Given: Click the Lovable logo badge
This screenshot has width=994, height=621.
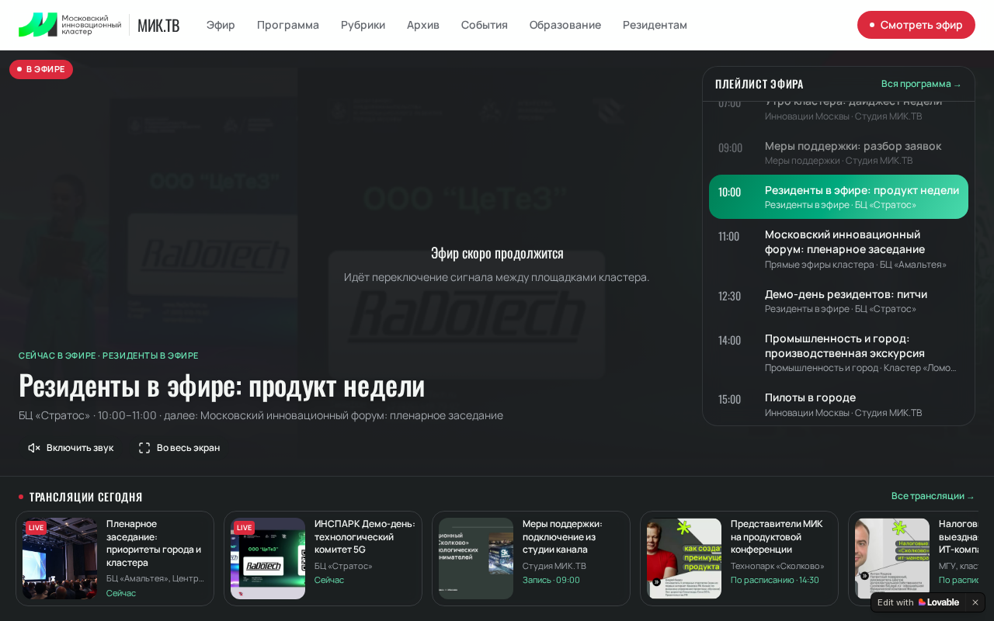Looking at the screenshot, I should tap(938, 602).
